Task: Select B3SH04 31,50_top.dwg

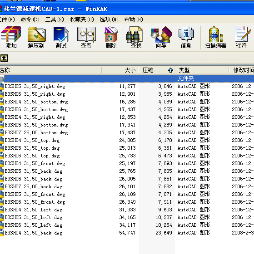Action: [32, 140]
